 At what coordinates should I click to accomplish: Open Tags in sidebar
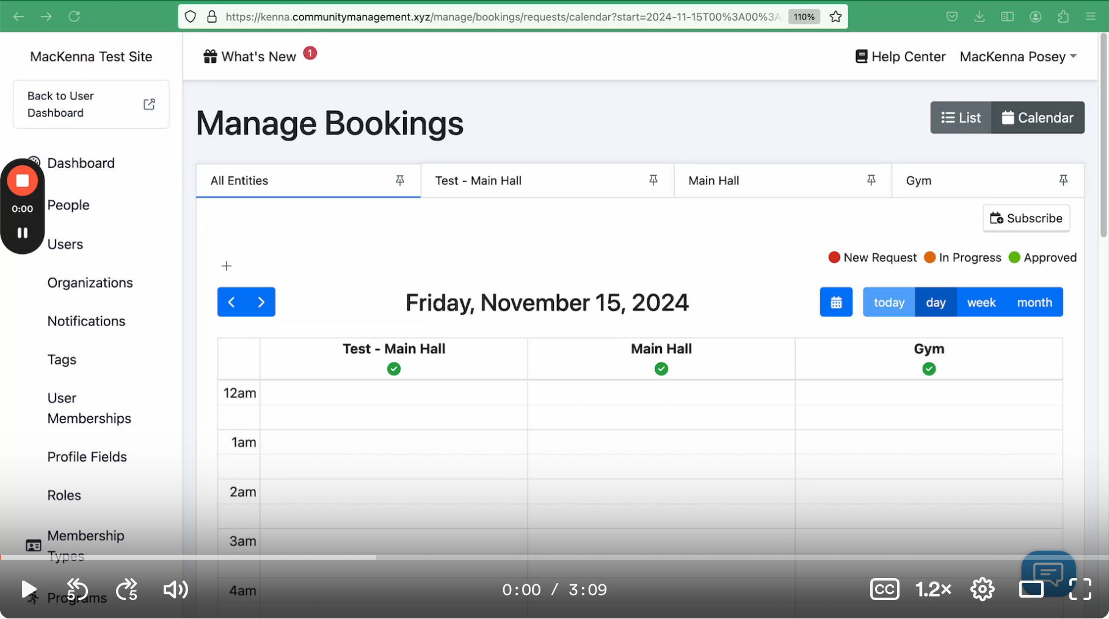[x=62, y=360]
